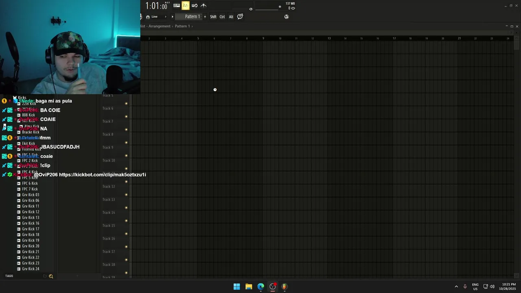Select the FPC 6 Kick sample
Screen dimensions: 521x293
point(30,184)
